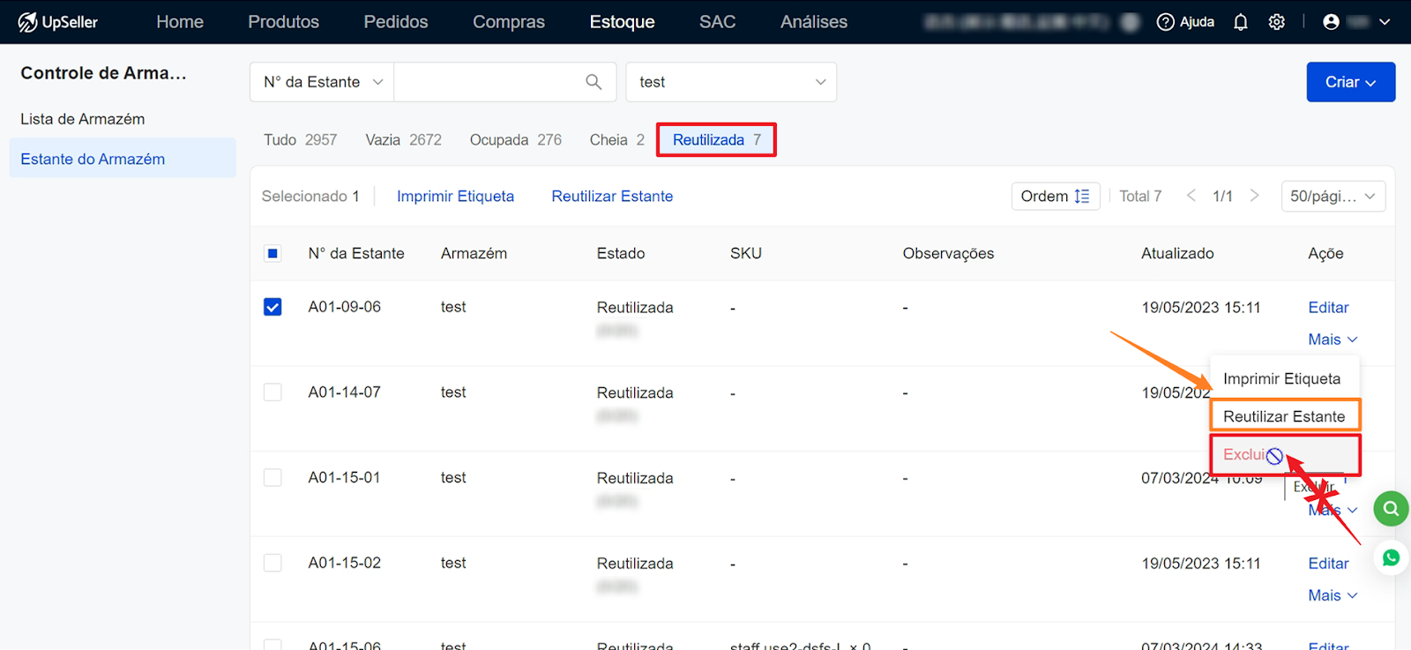Expand Mais for row A01-15-02
This screenshot has width=1411, height=650.
click(1333, 595)
